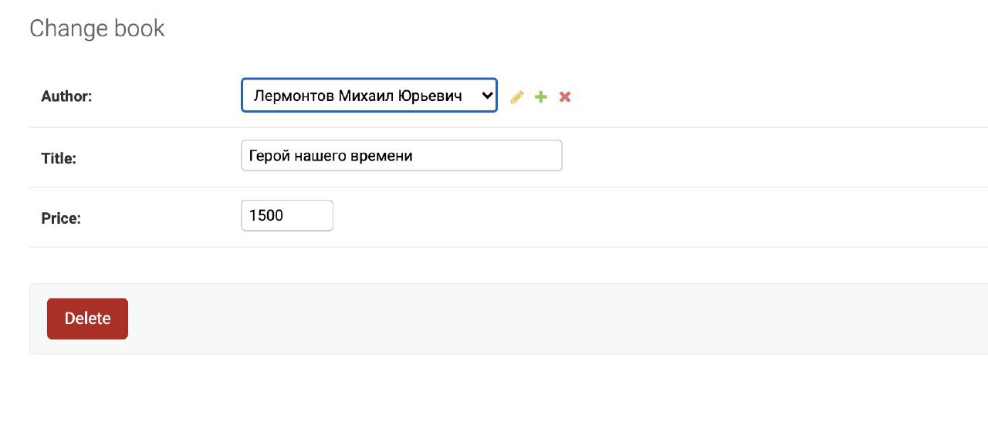Place cursor on the 1500 price value
Viewport: 988px width, 439px height.
[266, 215]
